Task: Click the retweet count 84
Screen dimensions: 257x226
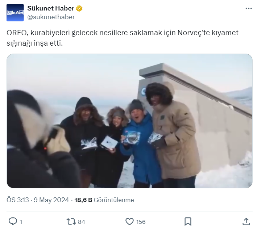Action: coord(82,222)
